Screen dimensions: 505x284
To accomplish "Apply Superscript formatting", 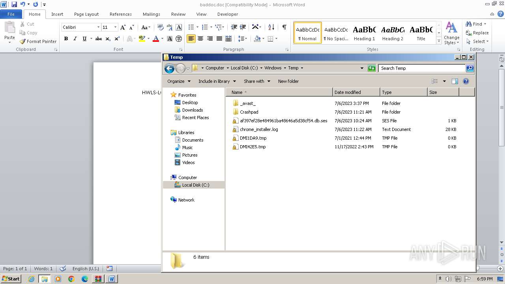I will click(x=117, y=39).
